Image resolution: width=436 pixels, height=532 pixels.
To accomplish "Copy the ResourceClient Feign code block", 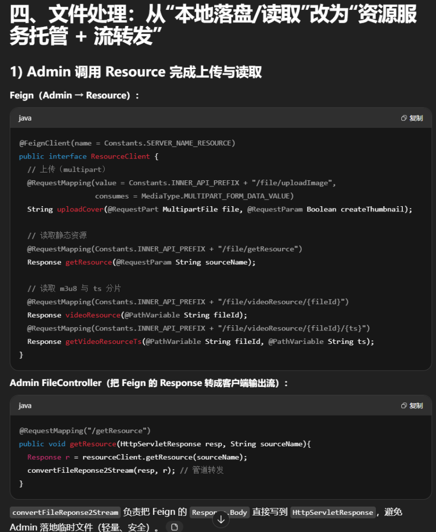I will click(x=412, y=118).
